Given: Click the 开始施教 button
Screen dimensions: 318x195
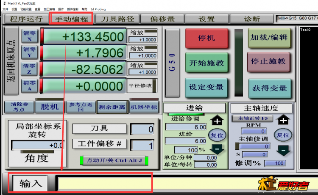Looking at the screenshot, I should pos(206,63).
